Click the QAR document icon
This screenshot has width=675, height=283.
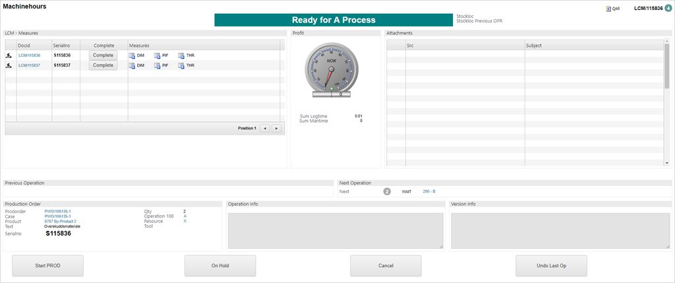point(608,9)
